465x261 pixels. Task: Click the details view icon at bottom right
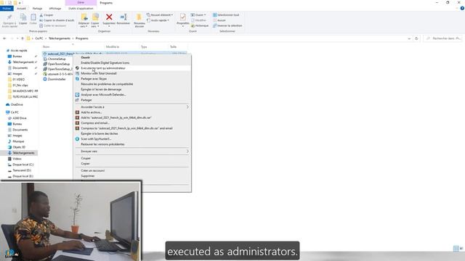pyautogui.click(x=456, y=248)
